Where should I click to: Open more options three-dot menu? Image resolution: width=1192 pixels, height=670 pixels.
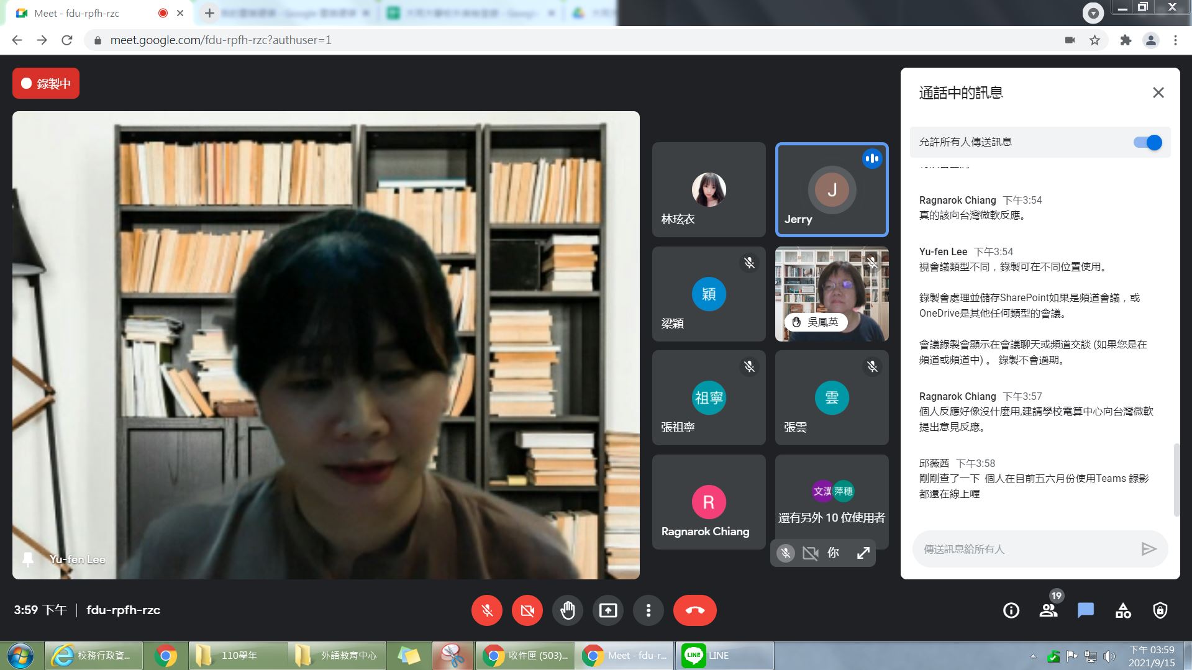pos(648,610)
